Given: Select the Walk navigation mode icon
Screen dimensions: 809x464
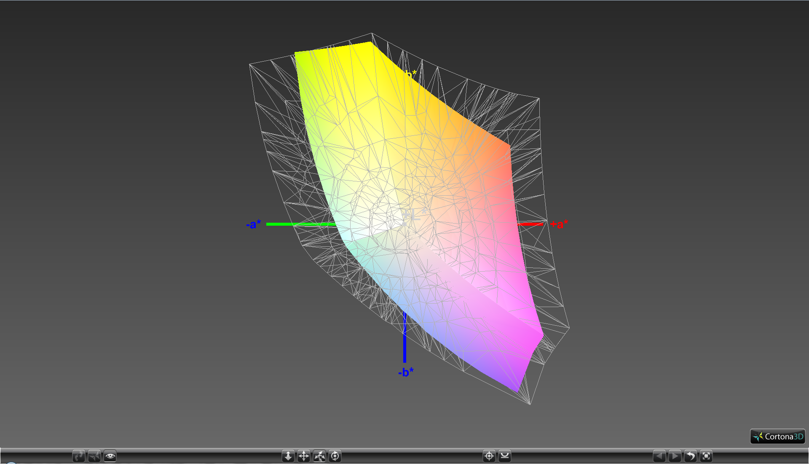Looking at the screenshot, I should (x=79, y=456).
